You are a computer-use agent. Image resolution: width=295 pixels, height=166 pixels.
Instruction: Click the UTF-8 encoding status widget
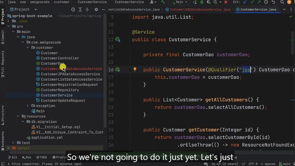(x=253, y=164)
